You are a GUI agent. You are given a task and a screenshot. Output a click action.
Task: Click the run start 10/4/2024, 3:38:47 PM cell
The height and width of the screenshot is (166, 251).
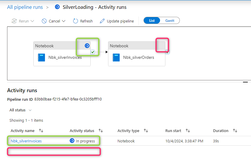click(184, 141)
